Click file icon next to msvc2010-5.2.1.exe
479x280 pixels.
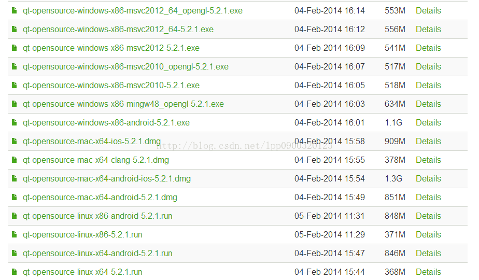tap(14, 85)
